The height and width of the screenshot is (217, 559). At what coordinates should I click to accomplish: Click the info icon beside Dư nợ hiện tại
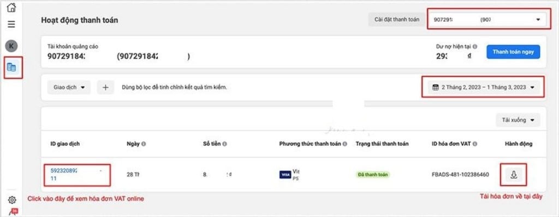[475, 47]
